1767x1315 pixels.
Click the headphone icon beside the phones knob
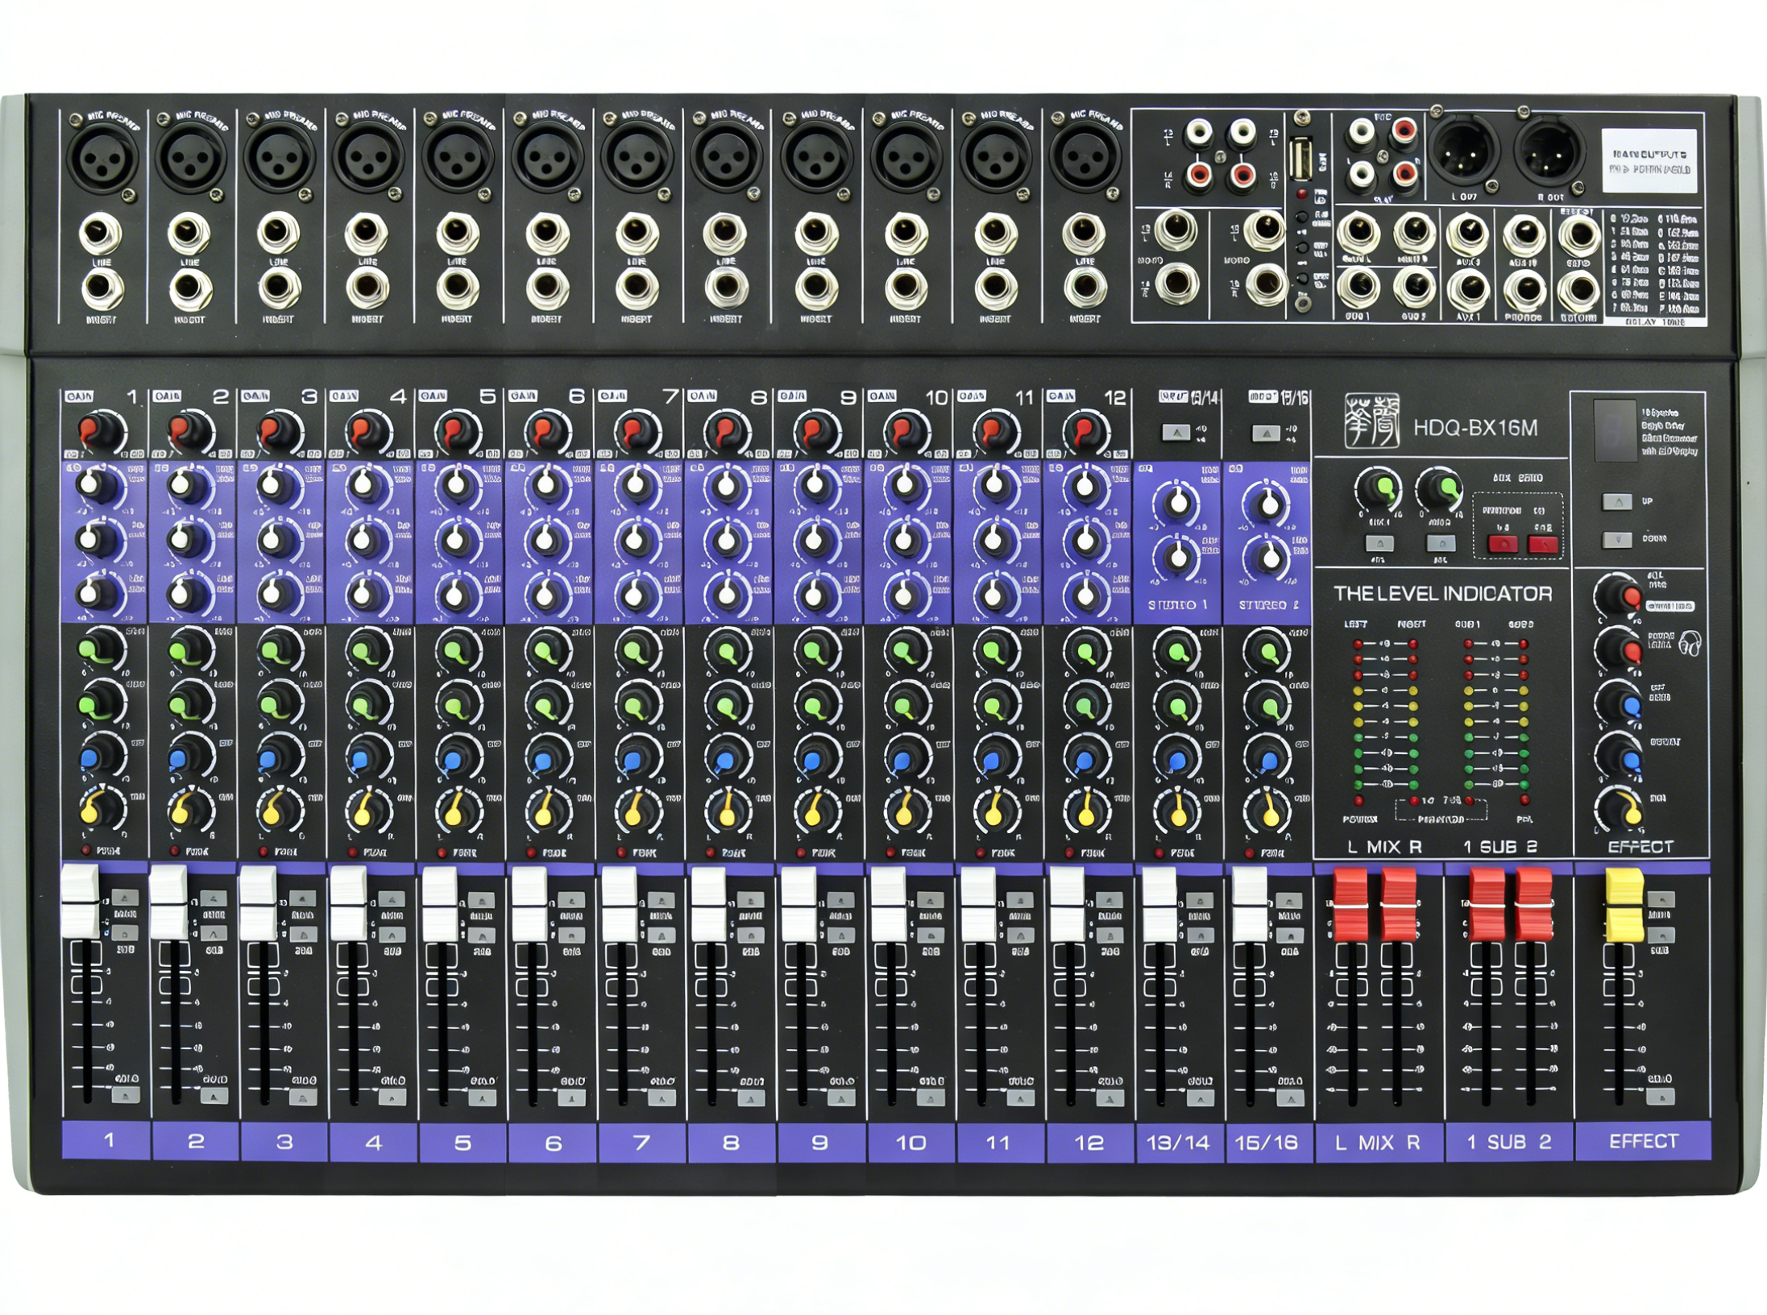tap(1690, 644)
